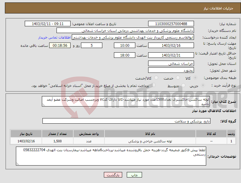Image resolution: width=241 pixels, height=183 pixels.
Task: Click the remaining time field 00:18:56
Action: tap(60, 45)
